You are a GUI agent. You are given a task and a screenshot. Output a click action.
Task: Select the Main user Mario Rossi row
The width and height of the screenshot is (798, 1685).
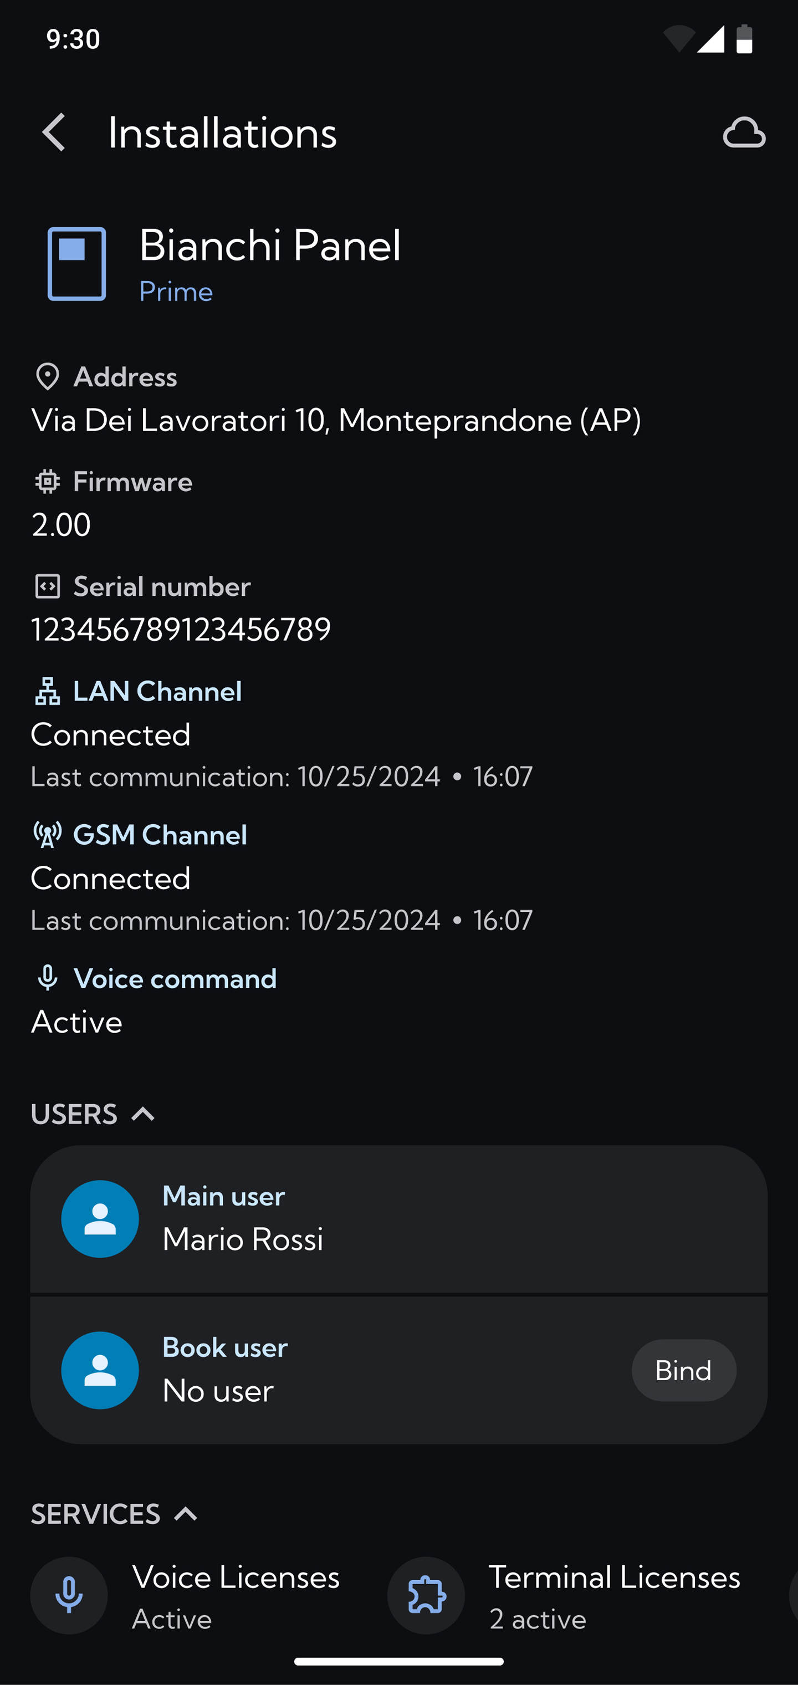tap(399, 1219)
